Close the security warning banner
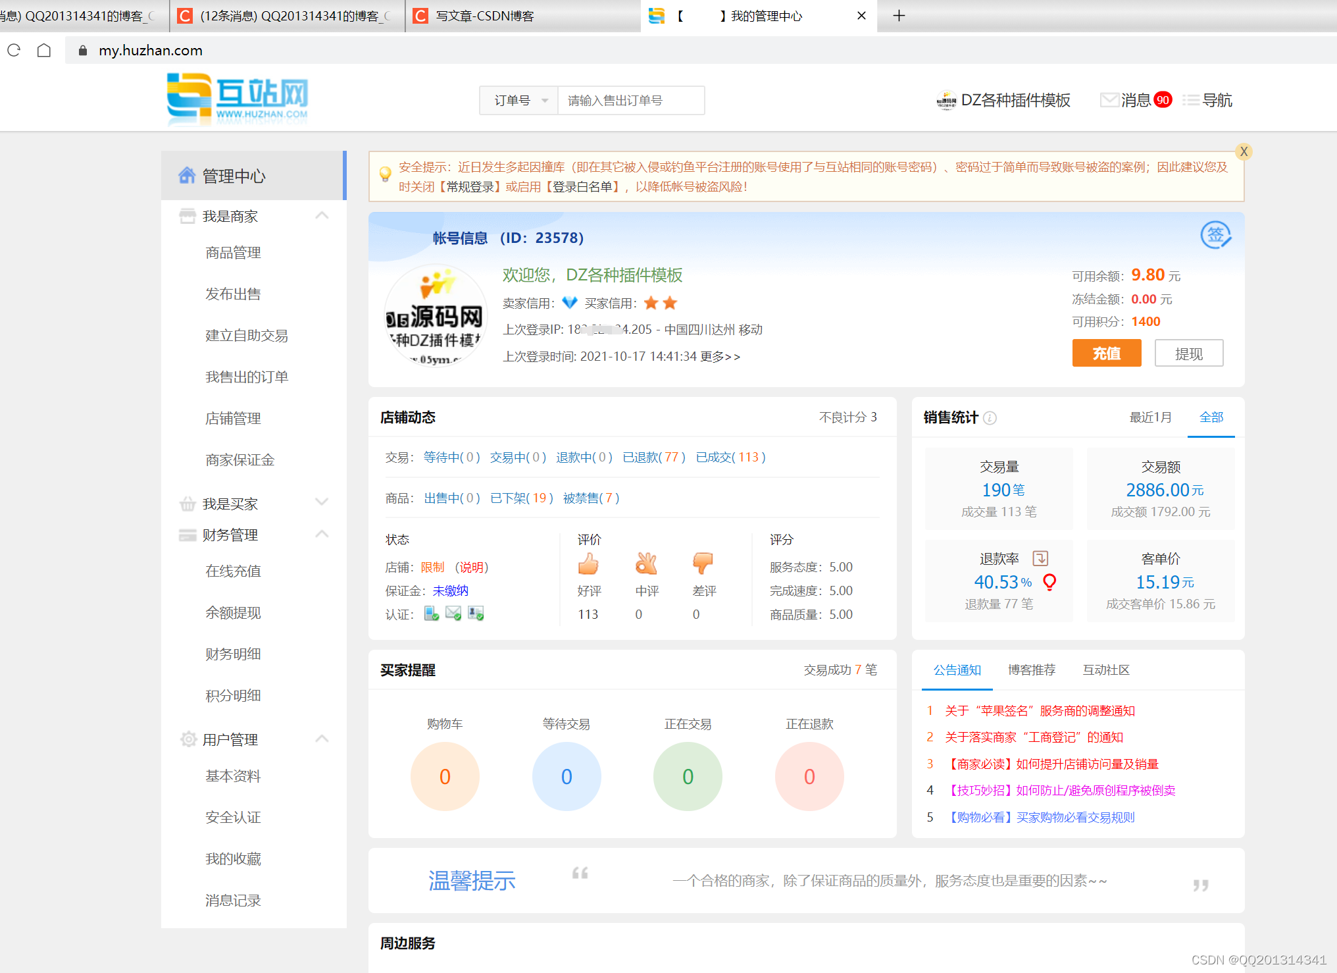 [x=1243, y=152]
